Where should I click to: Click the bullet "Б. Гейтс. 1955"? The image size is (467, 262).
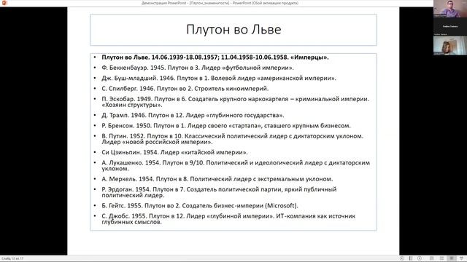click(x=199, y=205)
